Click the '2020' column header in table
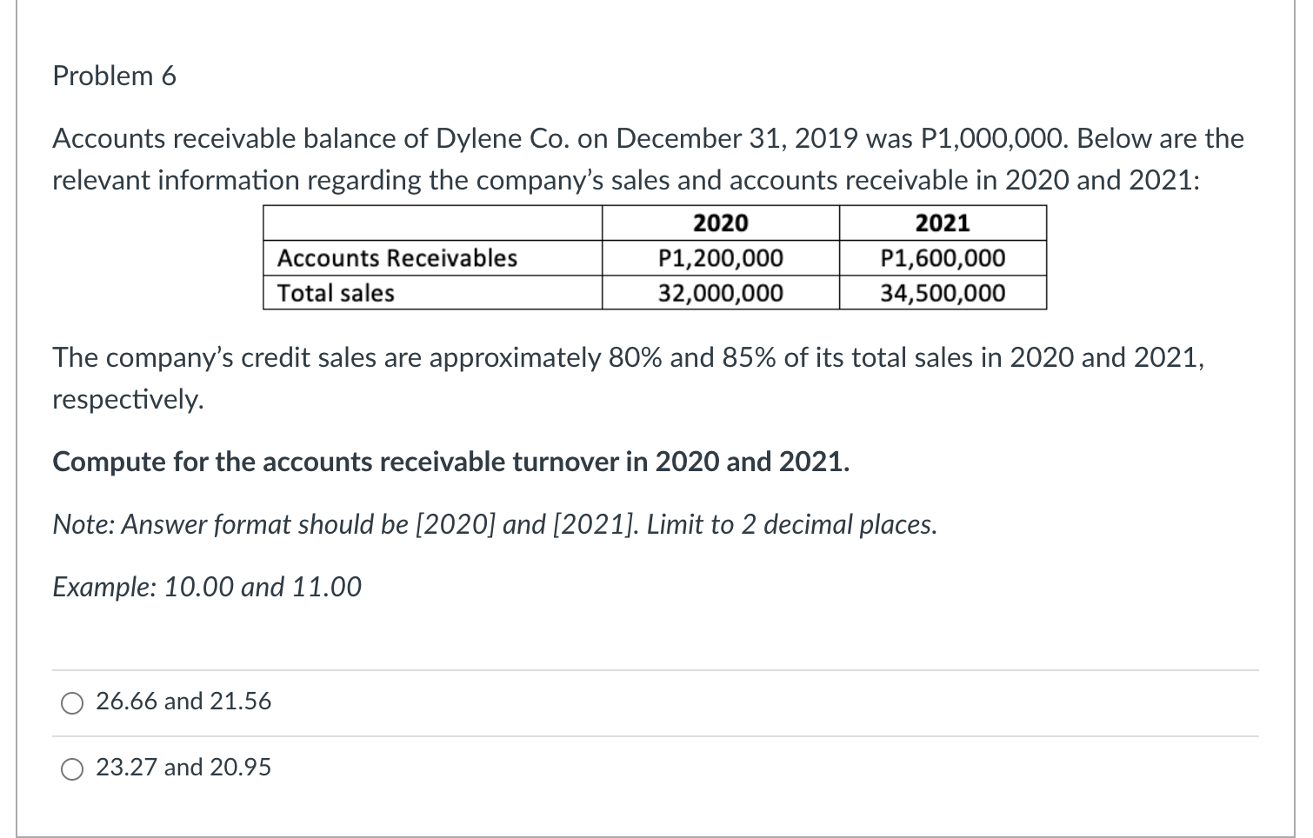 [x=721, y=223]
